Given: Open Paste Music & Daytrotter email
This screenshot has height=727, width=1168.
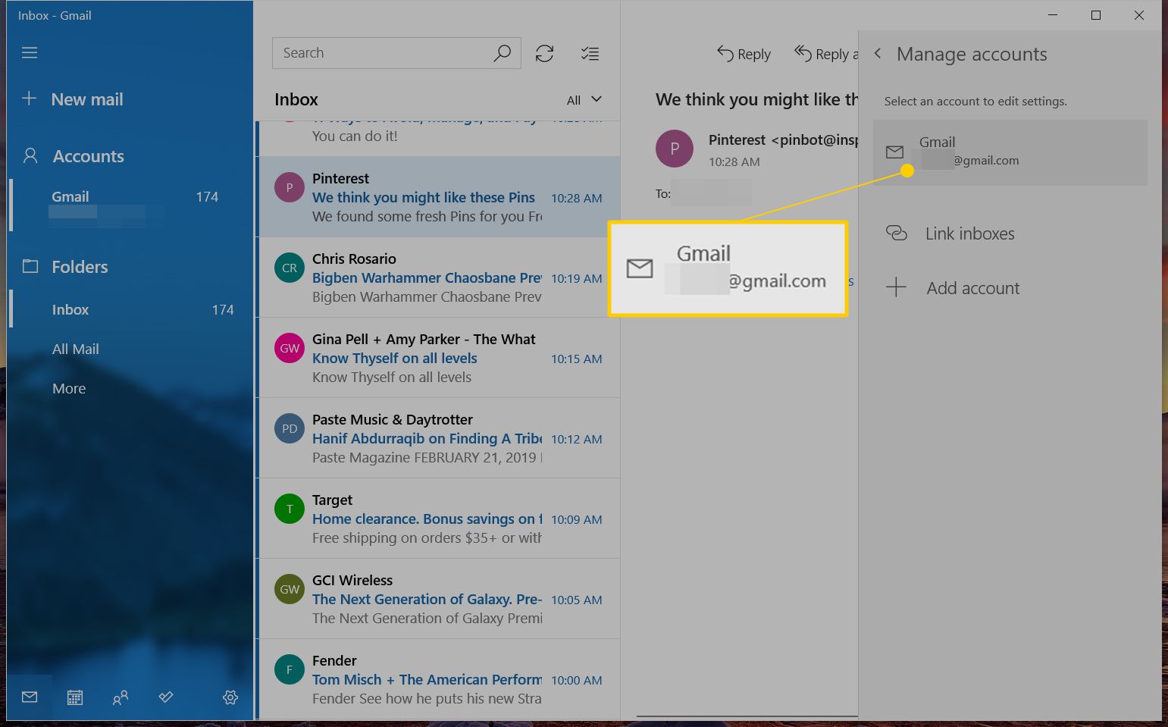Looking at the screenshot, I should click(x=439, y=438).
